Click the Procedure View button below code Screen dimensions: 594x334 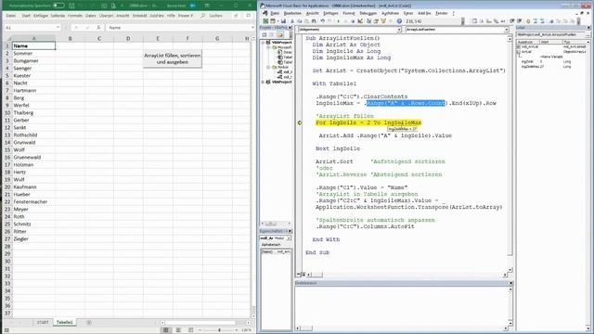pyautogui.click(x=299, y=275)
